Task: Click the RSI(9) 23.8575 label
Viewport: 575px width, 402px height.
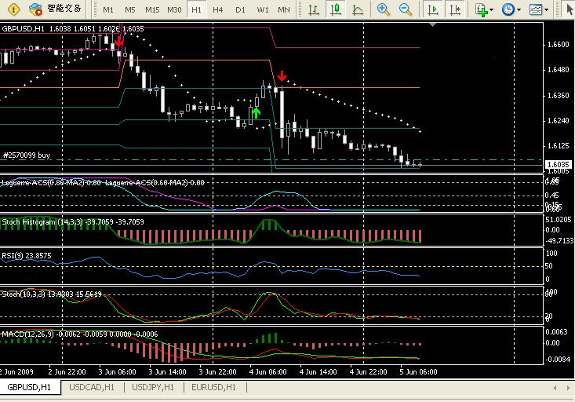Action: (x=27, y=255)
